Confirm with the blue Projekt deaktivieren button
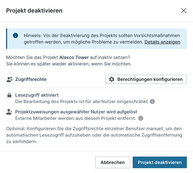193x173 pixels. (160, 162)
